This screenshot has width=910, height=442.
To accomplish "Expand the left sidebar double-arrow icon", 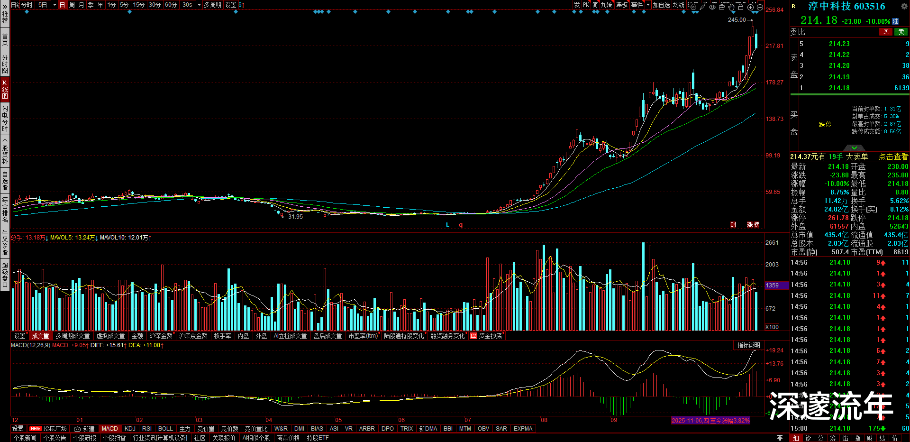I will [5, 7].
